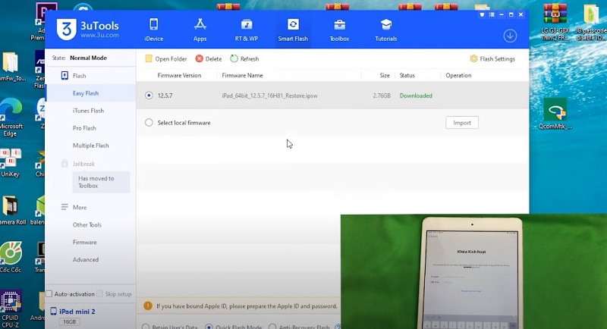607x329 pixels.
Task: Click the Firmware Version column header
Action: [179, 75]
